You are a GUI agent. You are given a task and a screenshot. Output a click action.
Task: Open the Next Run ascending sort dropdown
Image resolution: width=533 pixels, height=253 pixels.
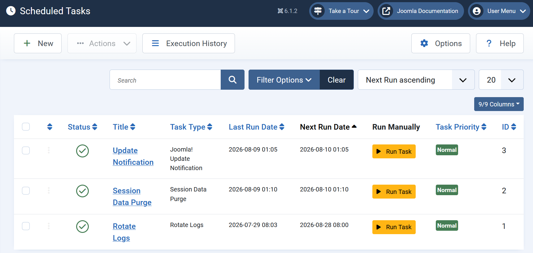416,80
